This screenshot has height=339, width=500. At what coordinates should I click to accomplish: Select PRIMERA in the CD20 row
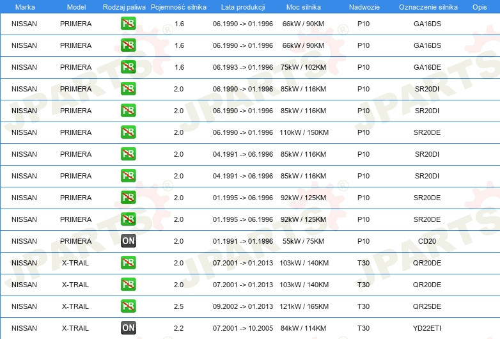pos(75,241)
